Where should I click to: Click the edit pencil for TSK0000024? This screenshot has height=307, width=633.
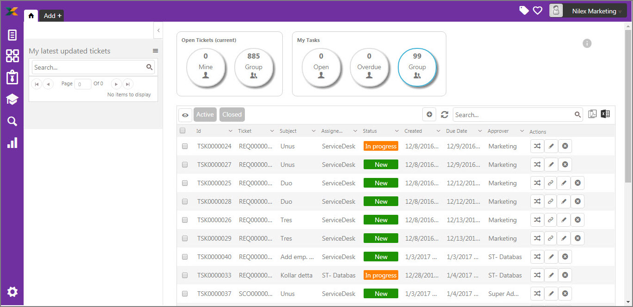[x=551, y=146]
